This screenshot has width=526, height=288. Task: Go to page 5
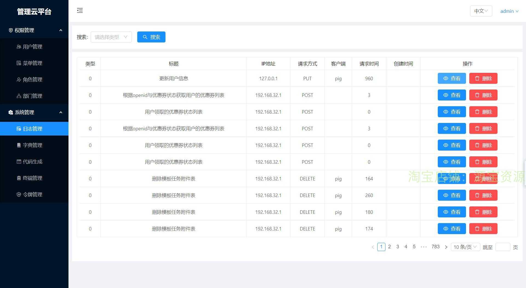click(414, 247)
